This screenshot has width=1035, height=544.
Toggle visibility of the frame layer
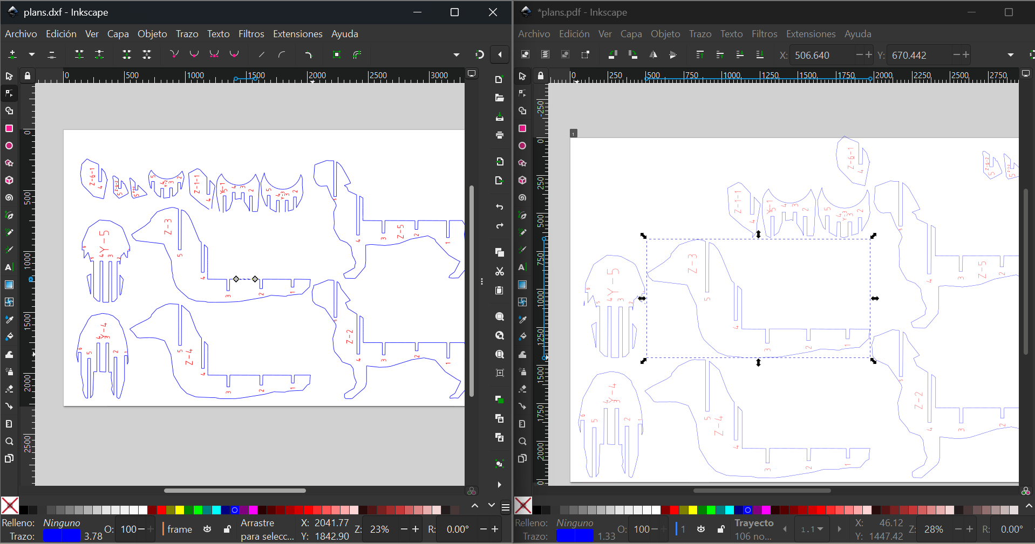click(207, 529)
